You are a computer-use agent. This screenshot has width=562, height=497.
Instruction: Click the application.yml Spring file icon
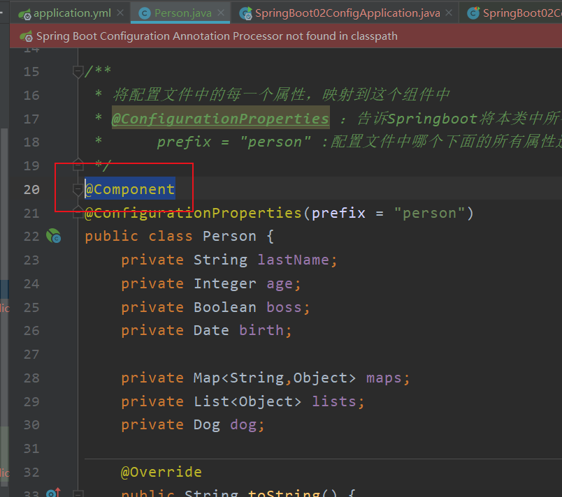[24, 15]
